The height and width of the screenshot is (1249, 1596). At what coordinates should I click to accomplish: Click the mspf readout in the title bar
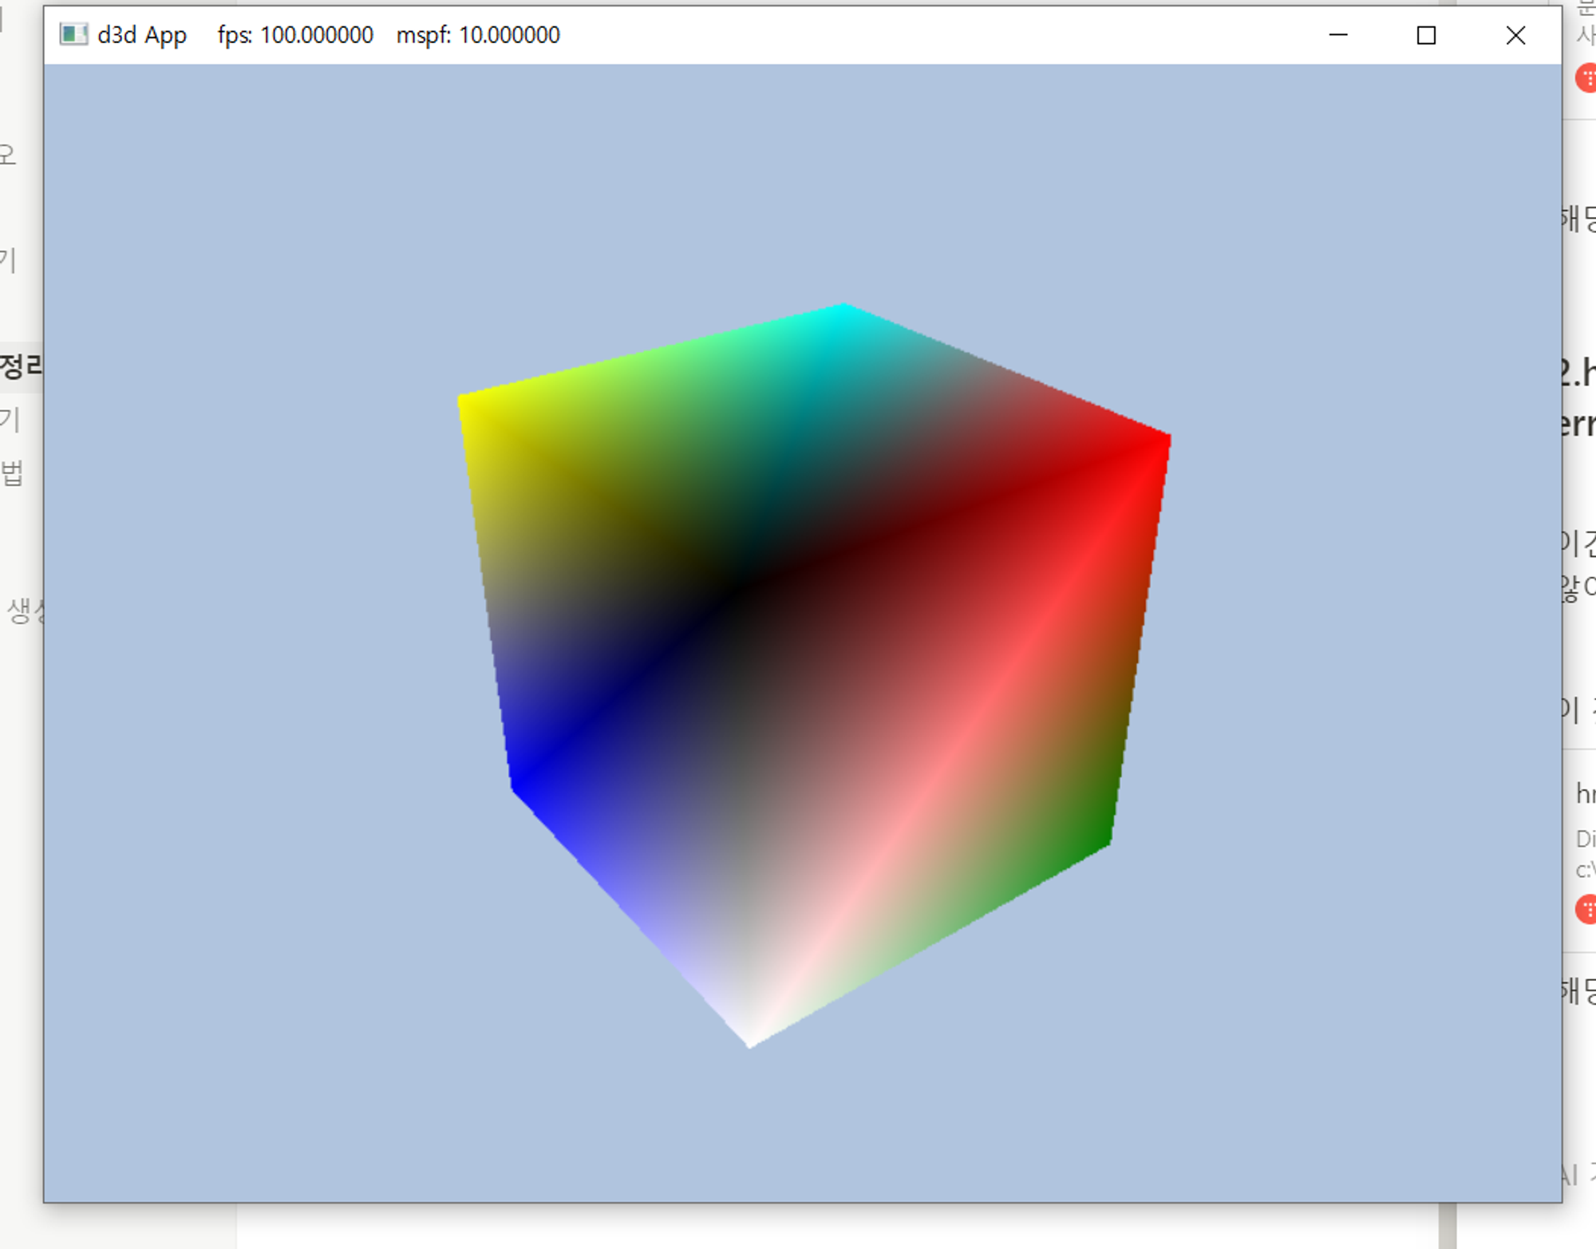[478, 35]
